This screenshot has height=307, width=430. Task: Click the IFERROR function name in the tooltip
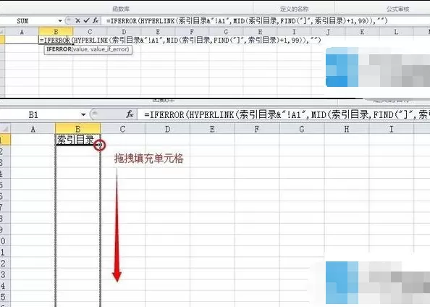59,49
